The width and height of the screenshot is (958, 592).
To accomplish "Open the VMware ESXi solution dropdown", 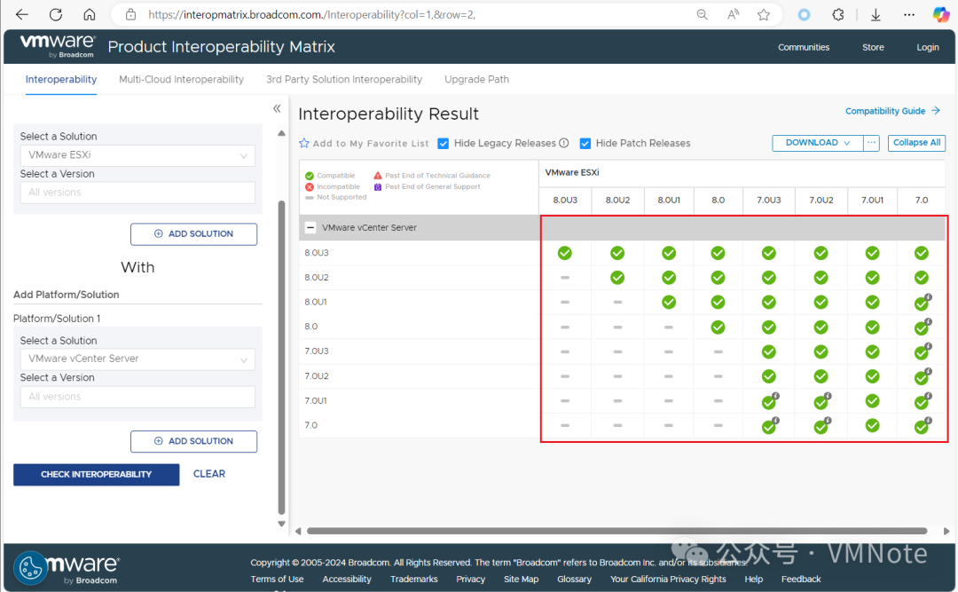I will [x=137, y=155].
